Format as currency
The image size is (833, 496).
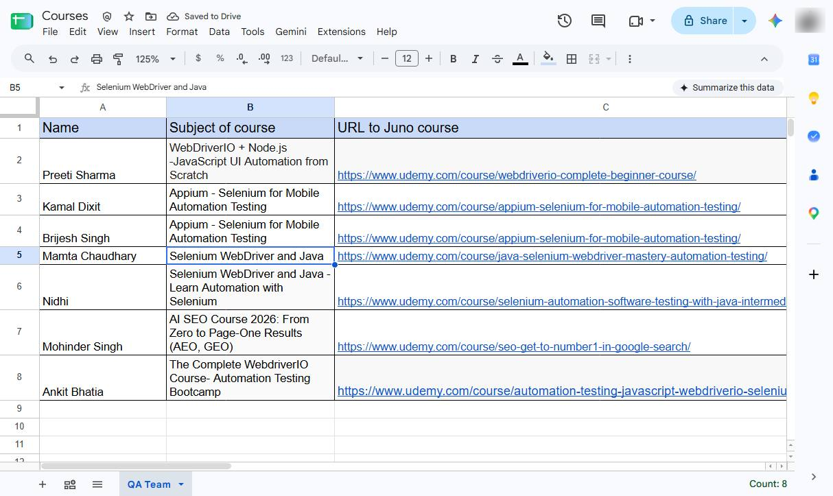(x=198, y=58)
